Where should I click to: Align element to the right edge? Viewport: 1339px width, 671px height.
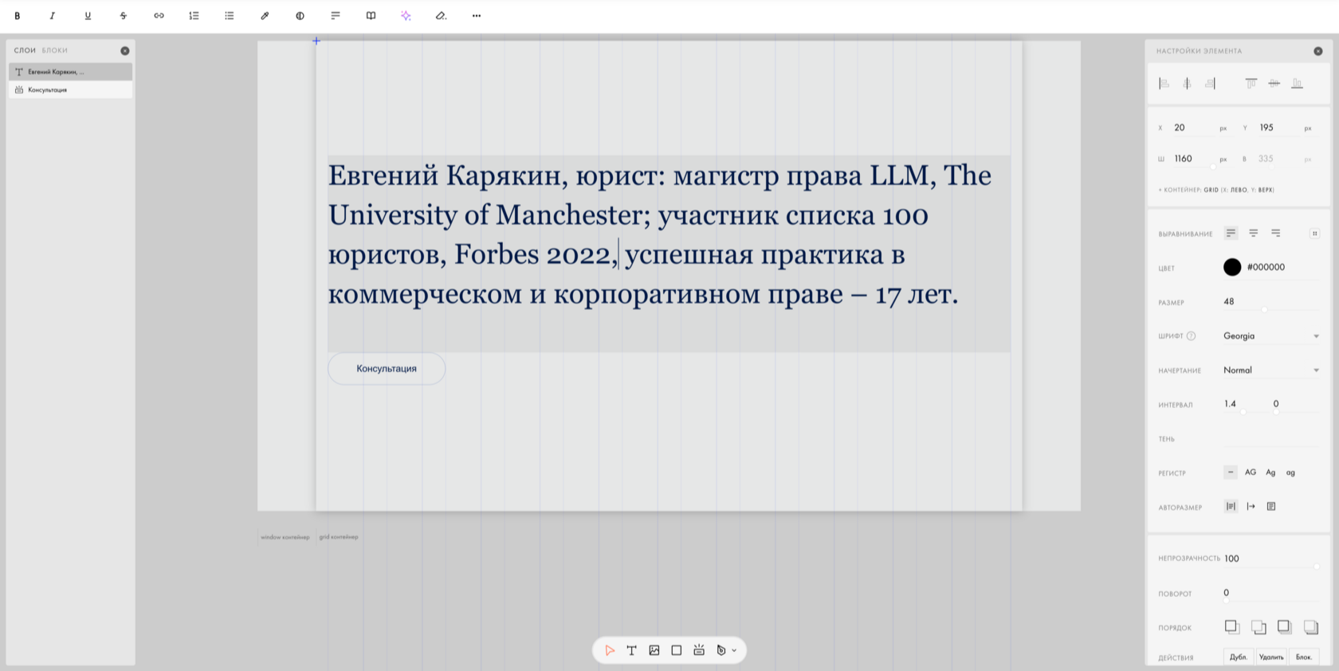point(1210,84)
